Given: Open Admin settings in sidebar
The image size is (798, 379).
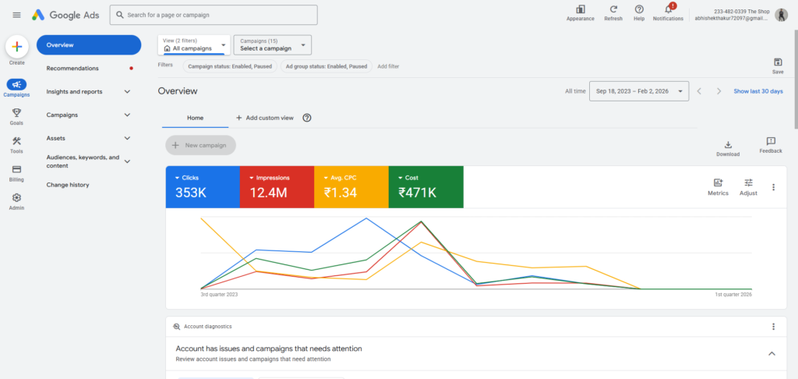Looking at the screenshot, I should pos(16,201).
